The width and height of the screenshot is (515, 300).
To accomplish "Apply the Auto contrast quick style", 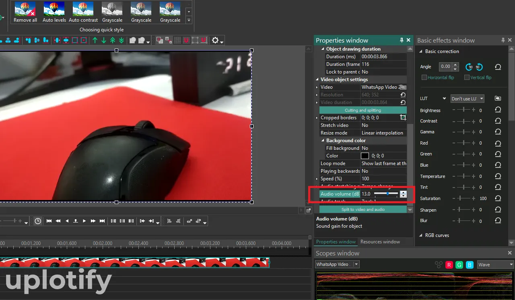I will (x=83, y=12).
